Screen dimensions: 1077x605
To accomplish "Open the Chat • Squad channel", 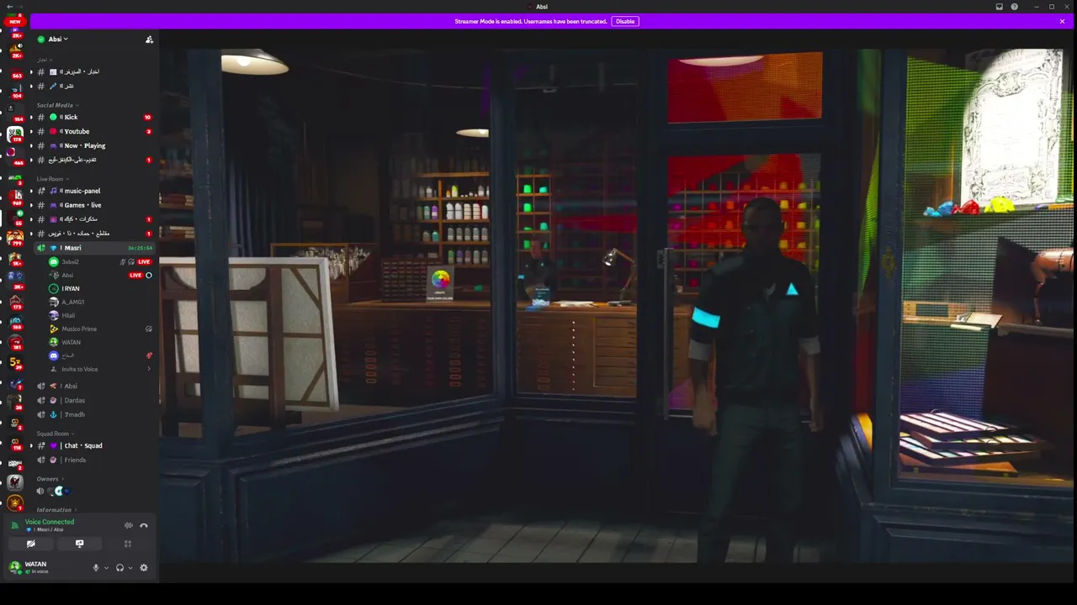I will (93, 446).
